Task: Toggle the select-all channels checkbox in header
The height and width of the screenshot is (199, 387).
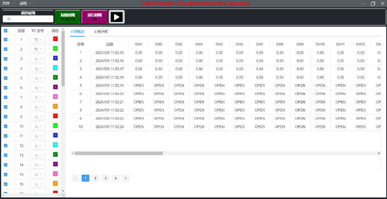Action: click(x=5, y=31)
